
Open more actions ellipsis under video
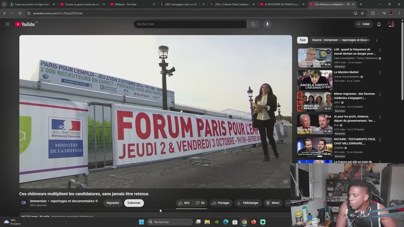(x=288, y=203)
